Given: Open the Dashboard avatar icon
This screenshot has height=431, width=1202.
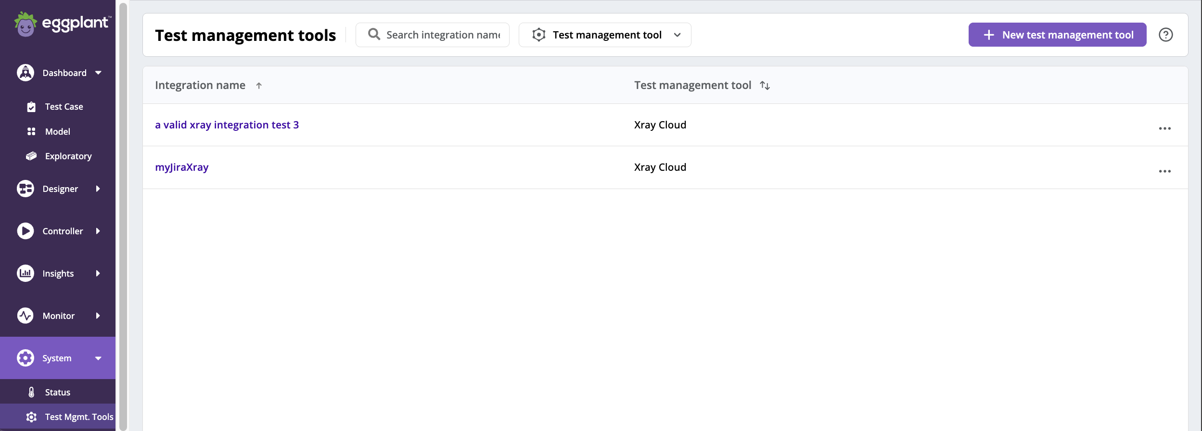Looking at the screenshot, I should click(26, 73).
